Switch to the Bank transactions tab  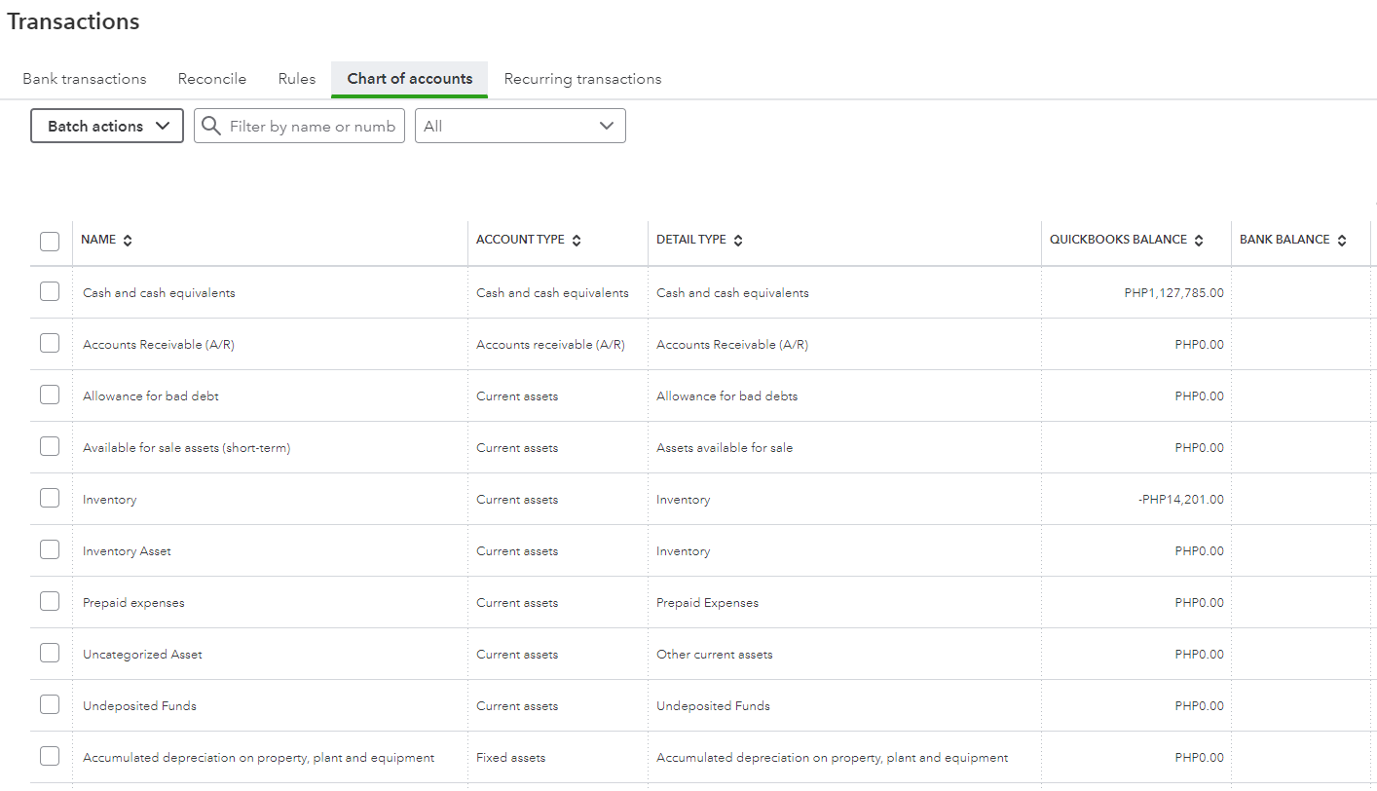[85, 79]
